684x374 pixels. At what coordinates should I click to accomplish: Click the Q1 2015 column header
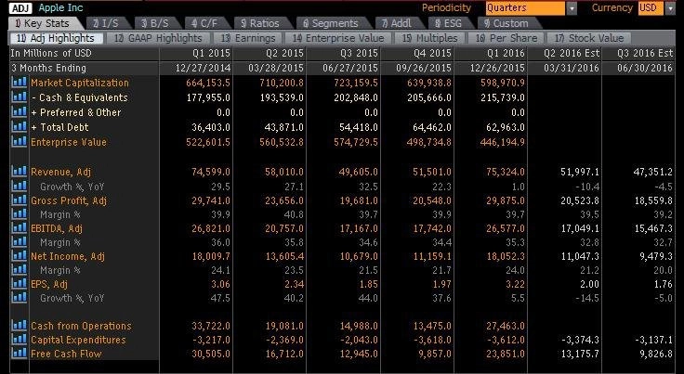(x=211, y=53)
